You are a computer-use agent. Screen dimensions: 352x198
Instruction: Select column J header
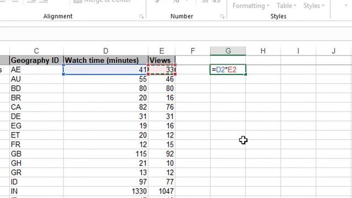point(334,51)
